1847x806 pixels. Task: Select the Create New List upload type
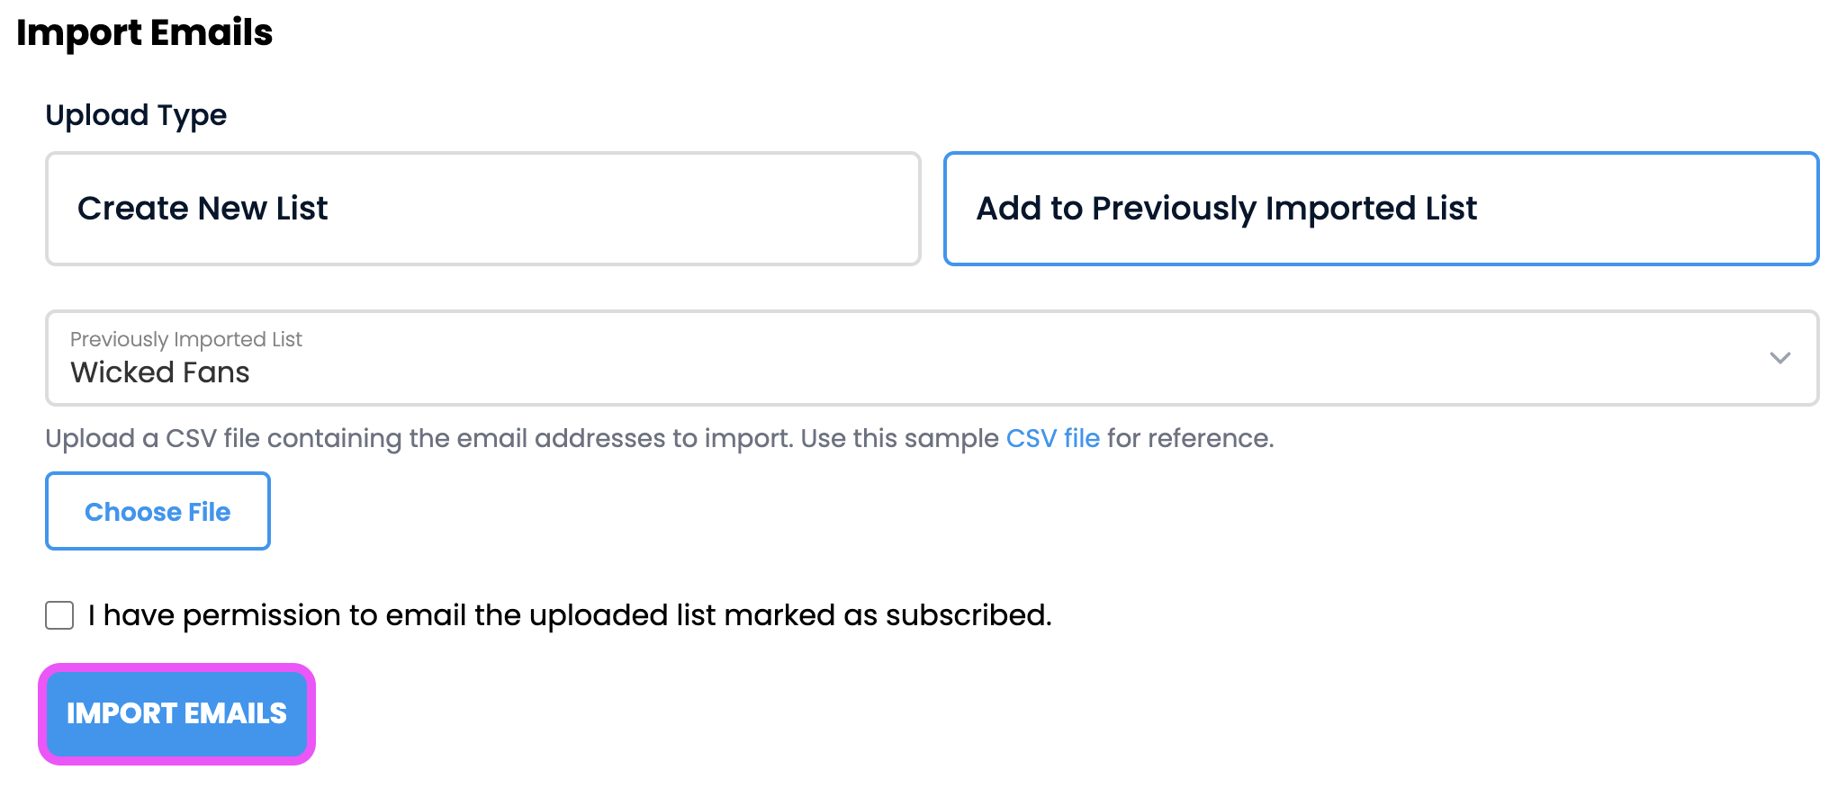[x=203, y=209]
